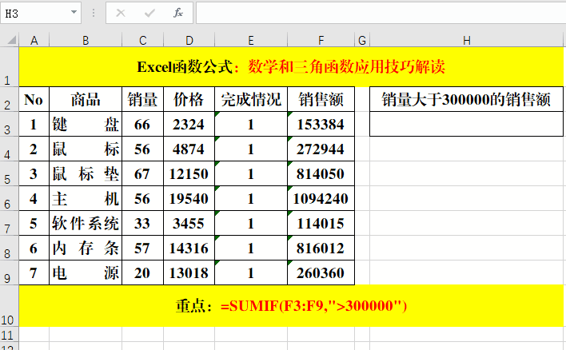This screenshot has height=350, width=566.
Task: Select row 4 header
Action: 10,149
